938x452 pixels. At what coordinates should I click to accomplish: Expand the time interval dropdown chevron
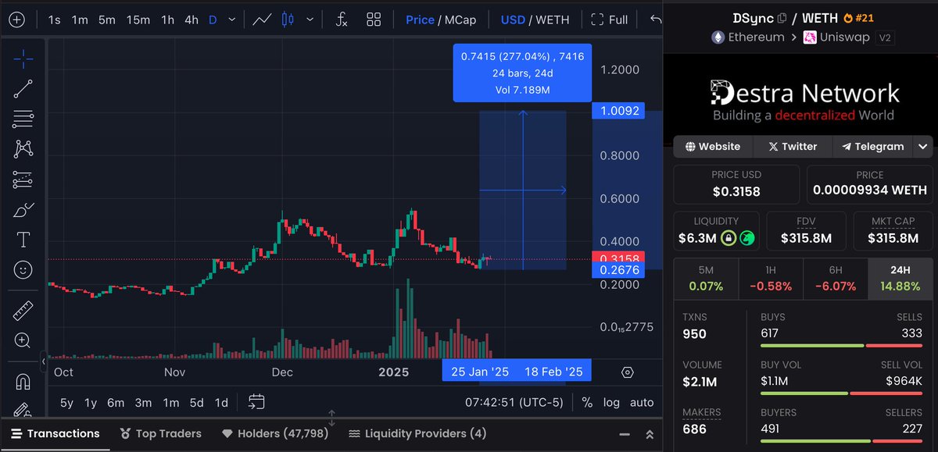[x=231, y=20]
